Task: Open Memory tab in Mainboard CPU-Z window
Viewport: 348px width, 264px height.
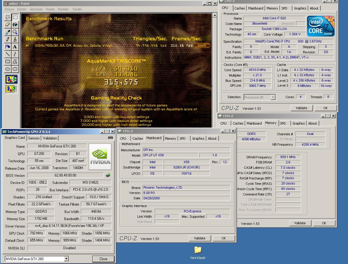Action: [170, 139]
